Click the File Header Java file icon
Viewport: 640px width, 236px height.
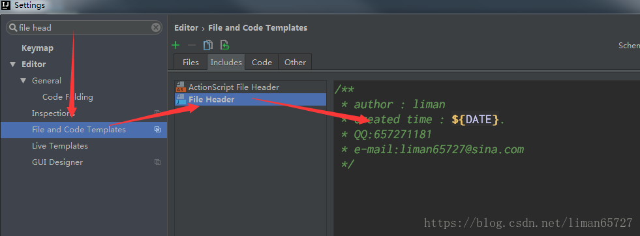click(181, 100)
